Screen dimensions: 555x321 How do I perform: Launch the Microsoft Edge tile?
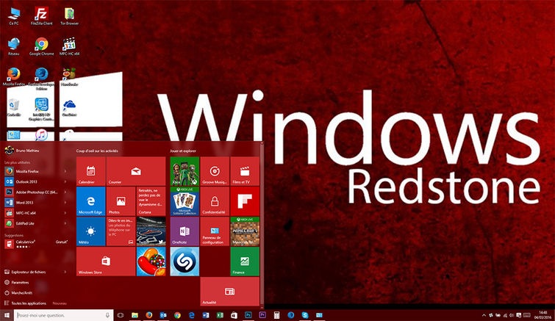[91, 201]
